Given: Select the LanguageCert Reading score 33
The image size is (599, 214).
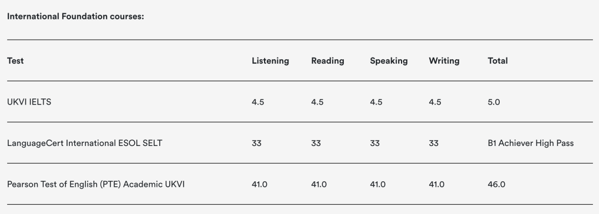Looking at the screenshot, I should [x=316, y=143].
